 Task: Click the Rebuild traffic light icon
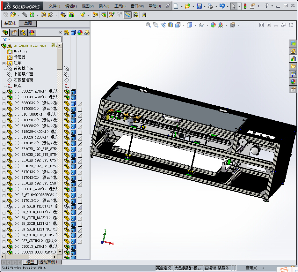245,6
